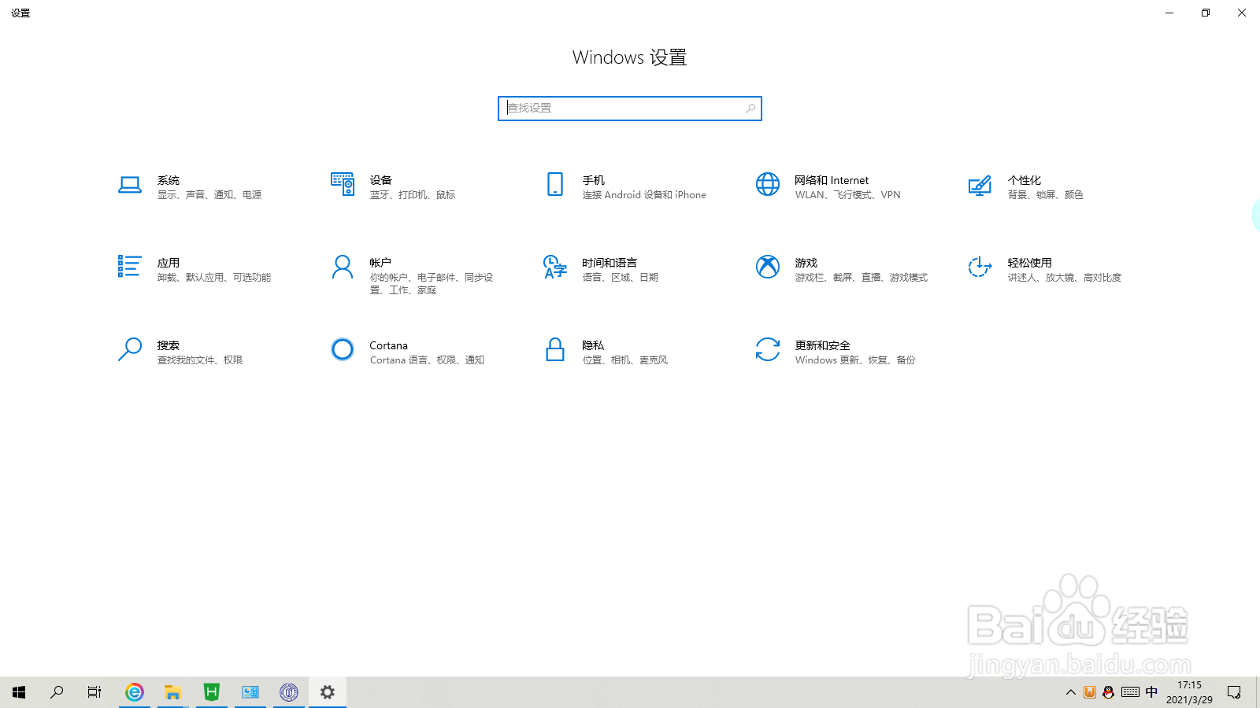1260x708 pixels.
Task: Open the Cortana circle icon
Action: tap(343, 349)
